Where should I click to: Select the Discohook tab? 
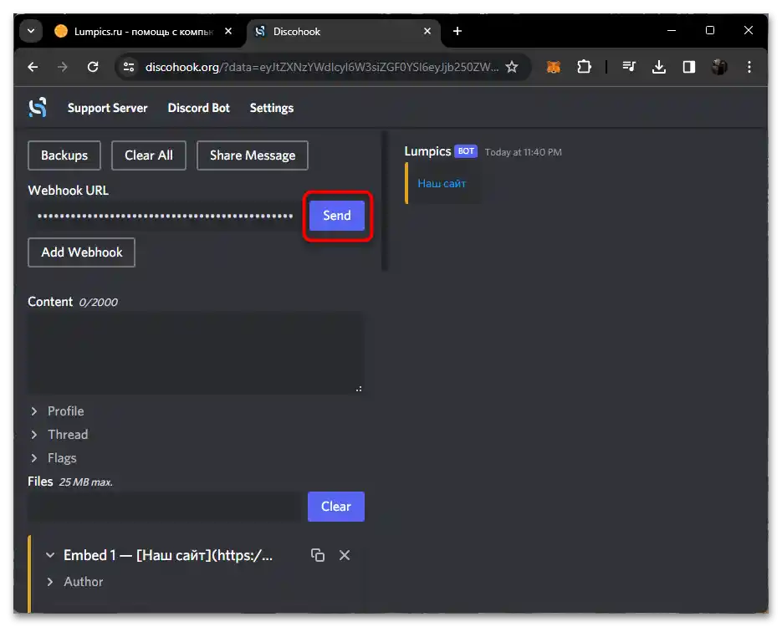[343, 32]
